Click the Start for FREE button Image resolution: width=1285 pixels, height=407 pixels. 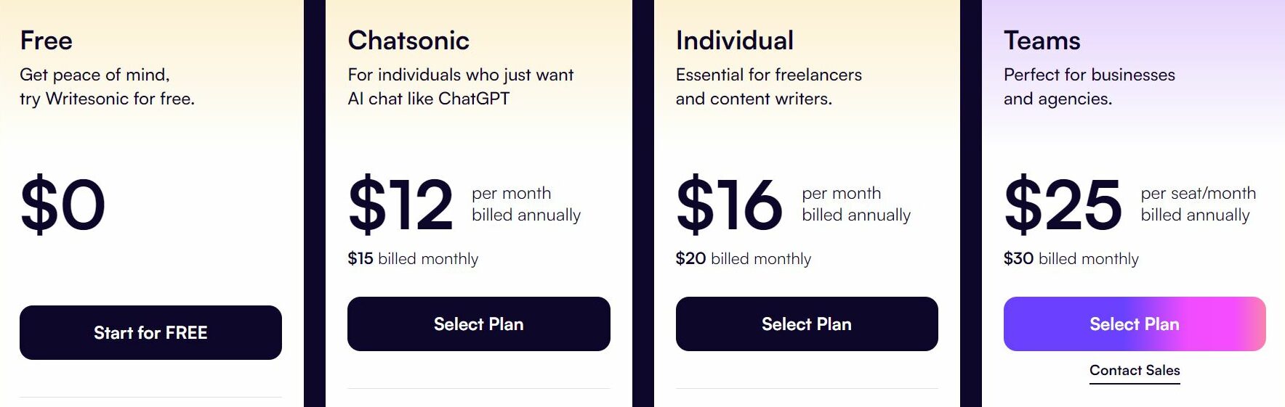coord(150,332)
